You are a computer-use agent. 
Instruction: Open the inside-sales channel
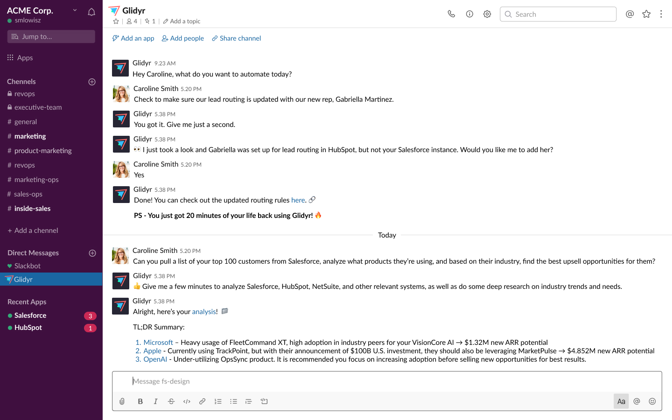[x=29, y=209]
